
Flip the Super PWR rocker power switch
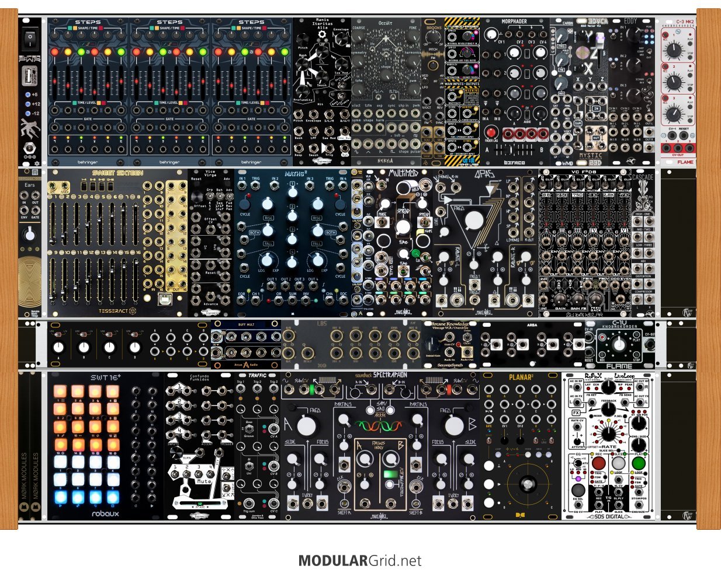pyautogui.click(x=30, y=40)
